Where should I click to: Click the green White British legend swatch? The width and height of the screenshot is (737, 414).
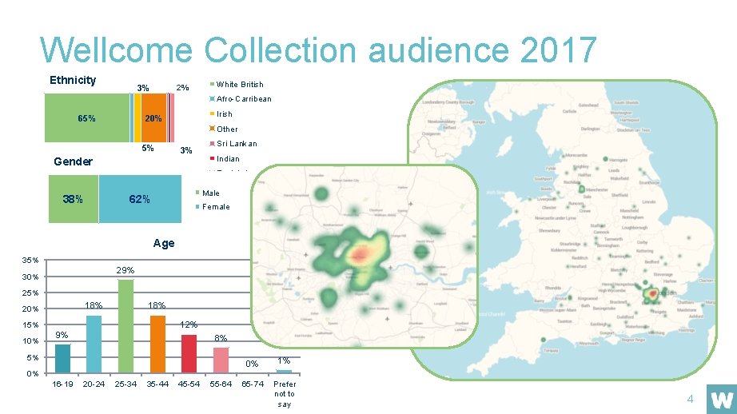212,84
